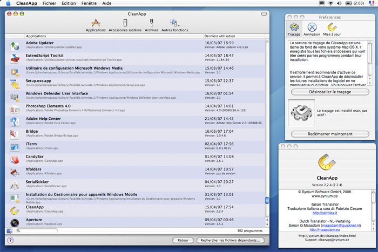Image resolution: width=378 pixels, height=252 pixels.
Task: Open the Edition menu
Action: [x=69, y=3]
